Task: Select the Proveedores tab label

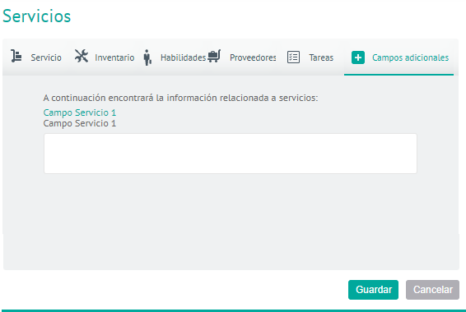Action: click(x=253, y=57)
